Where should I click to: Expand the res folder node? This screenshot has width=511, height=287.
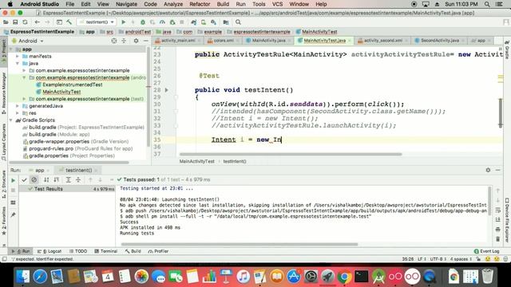click(18, 113)
